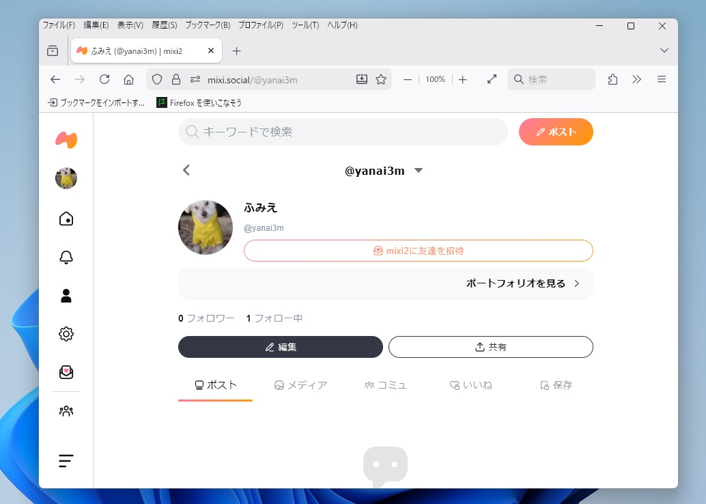The width and height of the screenshot is (706, 504).
Task: Switch to the メディア tab
Action: [x=300, y=385]
